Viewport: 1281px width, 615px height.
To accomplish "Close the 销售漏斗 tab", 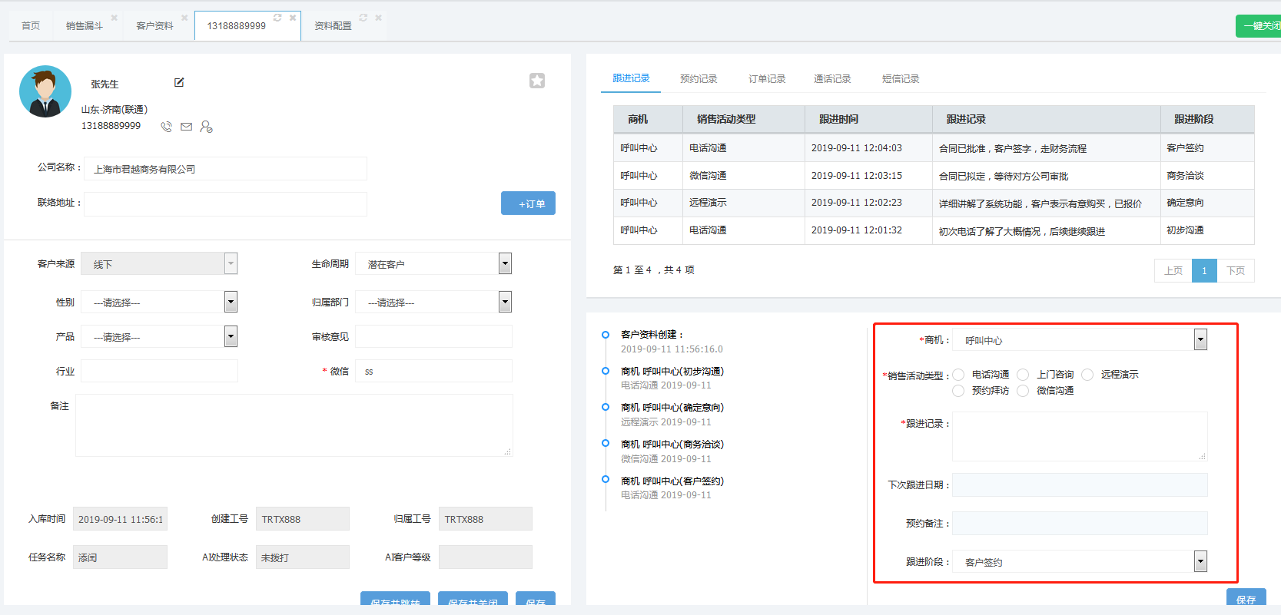I will pos(114,18).
